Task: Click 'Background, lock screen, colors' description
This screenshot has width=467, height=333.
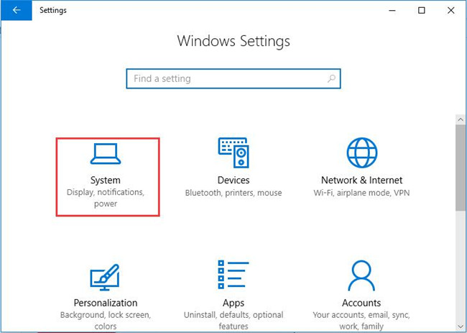Action: (106, 321)
